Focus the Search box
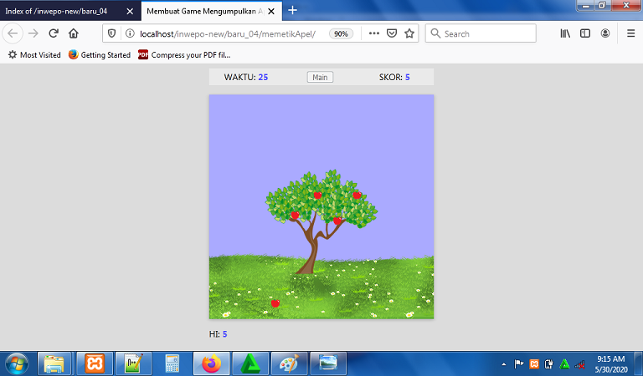The height and width of the screenshot is (376, 643). point(481,33)
